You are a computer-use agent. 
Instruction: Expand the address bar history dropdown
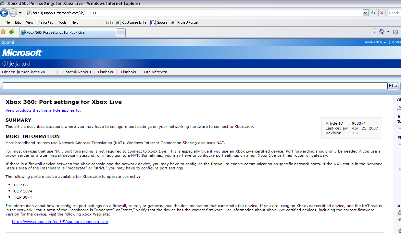366,13
